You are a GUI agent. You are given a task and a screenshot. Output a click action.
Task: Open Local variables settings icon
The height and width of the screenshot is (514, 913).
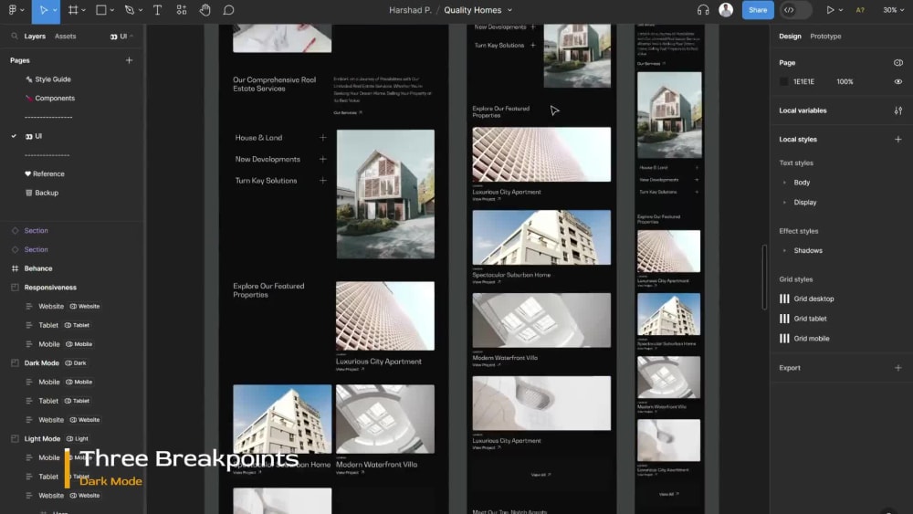tap(897, 110)
